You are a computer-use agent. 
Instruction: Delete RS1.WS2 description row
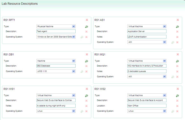177,101
